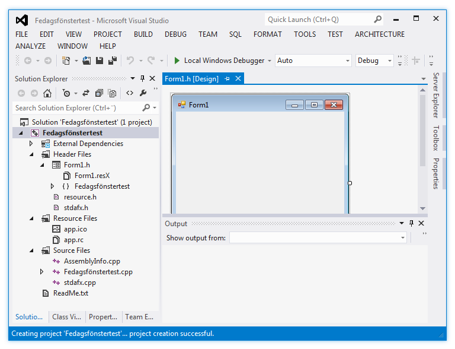Select the Form1.resX file

pyautogui.click(x=92, y=176)
